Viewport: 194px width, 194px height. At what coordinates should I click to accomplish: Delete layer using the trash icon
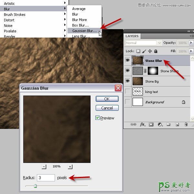(x=186, y=124)
